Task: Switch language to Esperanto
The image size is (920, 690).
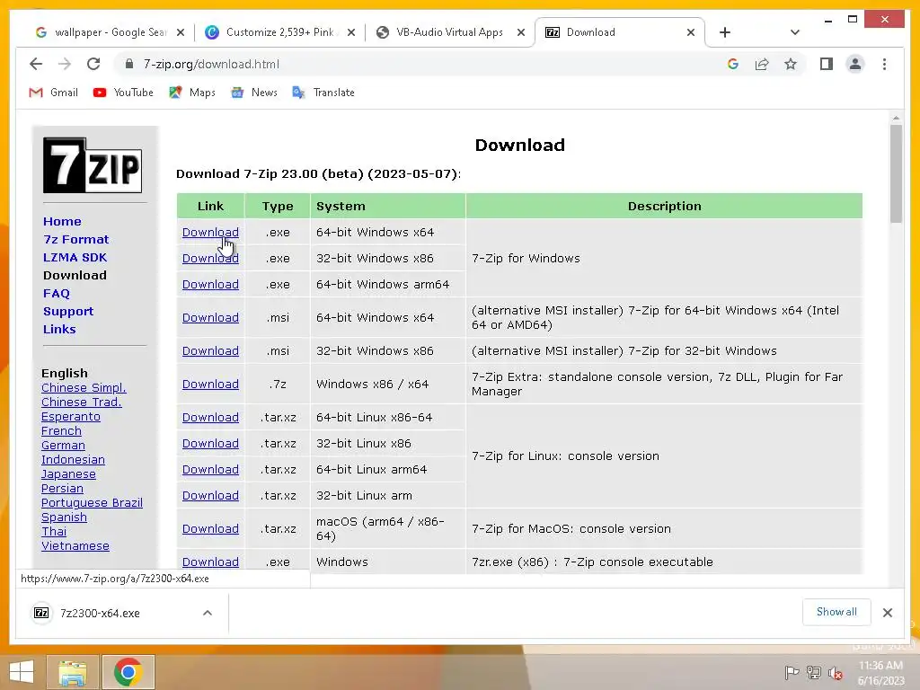Action: [x=71, y=417]
